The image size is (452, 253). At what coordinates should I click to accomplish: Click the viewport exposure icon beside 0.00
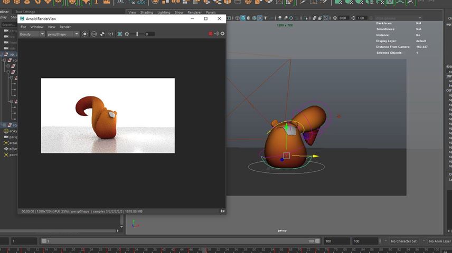pyautogui.click(x=335, y=18)
